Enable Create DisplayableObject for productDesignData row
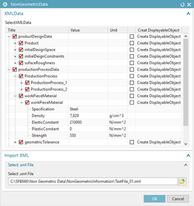Image resolution: width=194 pixels, height=206 pixels. [132, 36]
